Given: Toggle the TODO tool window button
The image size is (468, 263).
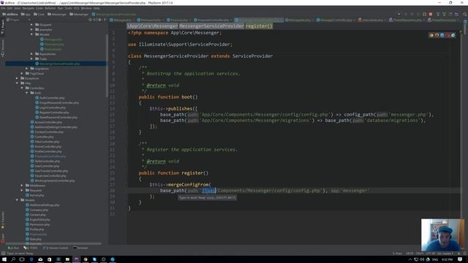Looking at the screenshot, I should click(x=31, y=248).
